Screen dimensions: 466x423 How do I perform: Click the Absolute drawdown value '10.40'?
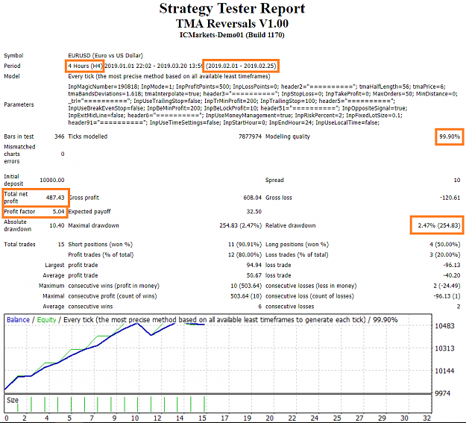57,225
